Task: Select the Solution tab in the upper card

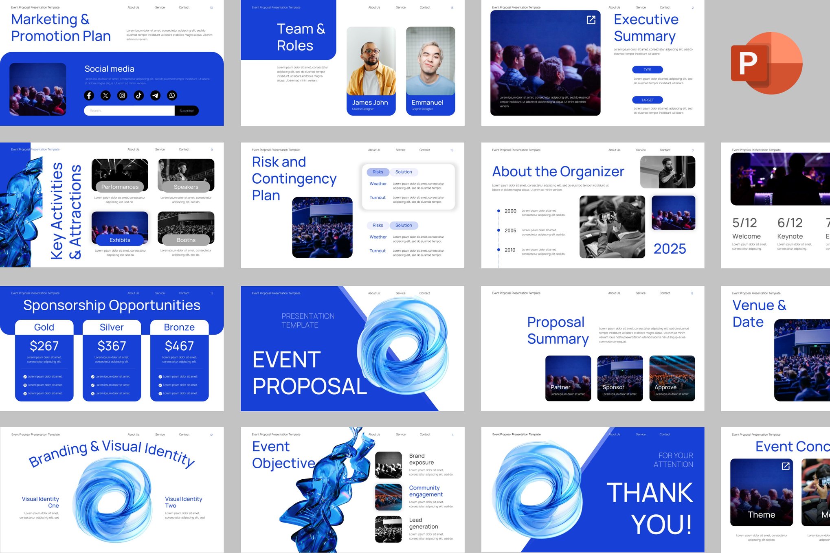Action: 404,172
